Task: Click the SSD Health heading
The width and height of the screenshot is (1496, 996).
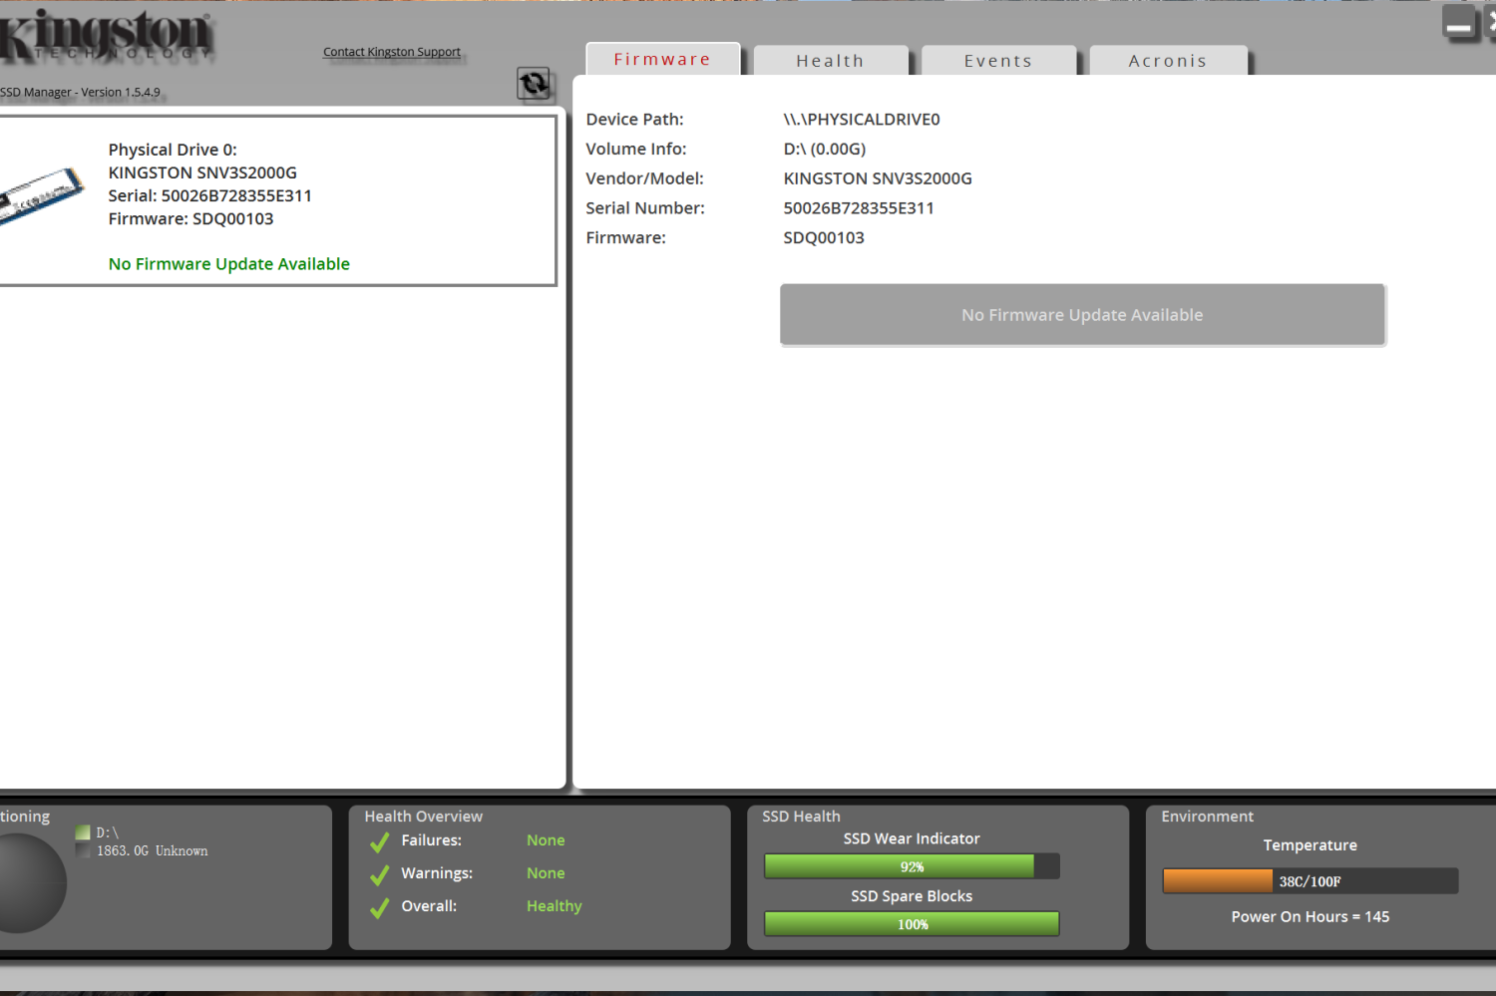Action: (801, 817)
